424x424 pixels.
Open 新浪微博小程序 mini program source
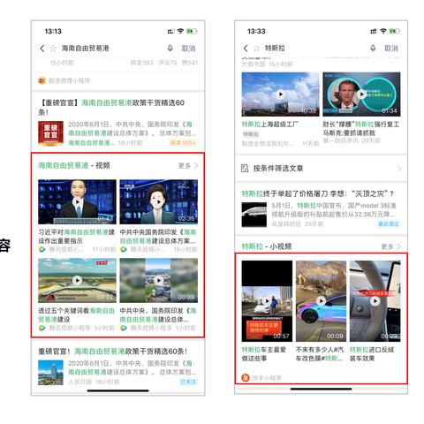point(64,80)
